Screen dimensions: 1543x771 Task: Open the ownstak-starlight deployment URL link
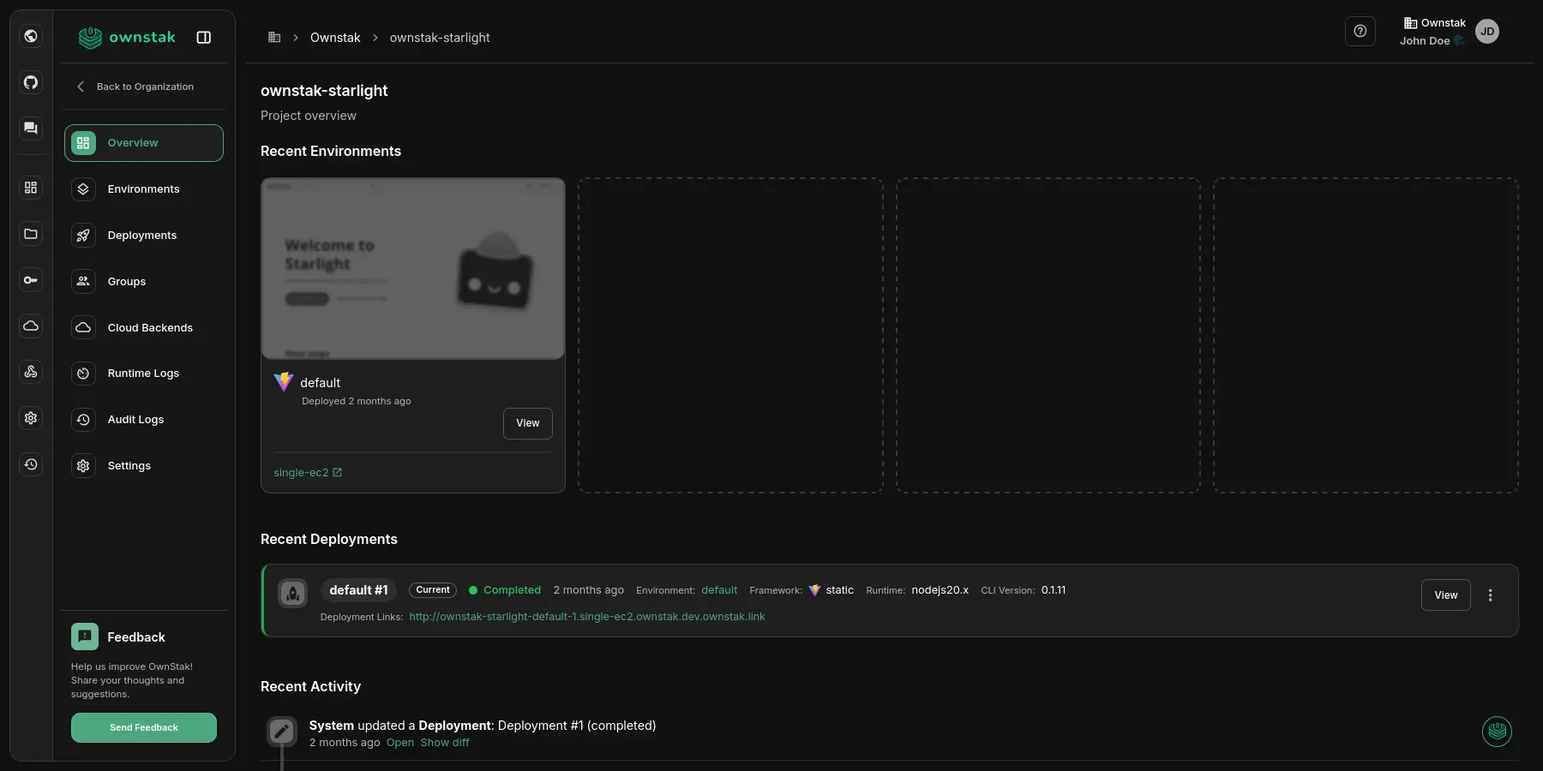pyautogui.click(x=586, y=617)
